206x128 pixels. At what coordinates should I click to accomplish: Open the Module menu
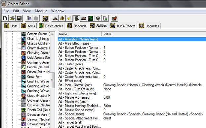(41, 11)
